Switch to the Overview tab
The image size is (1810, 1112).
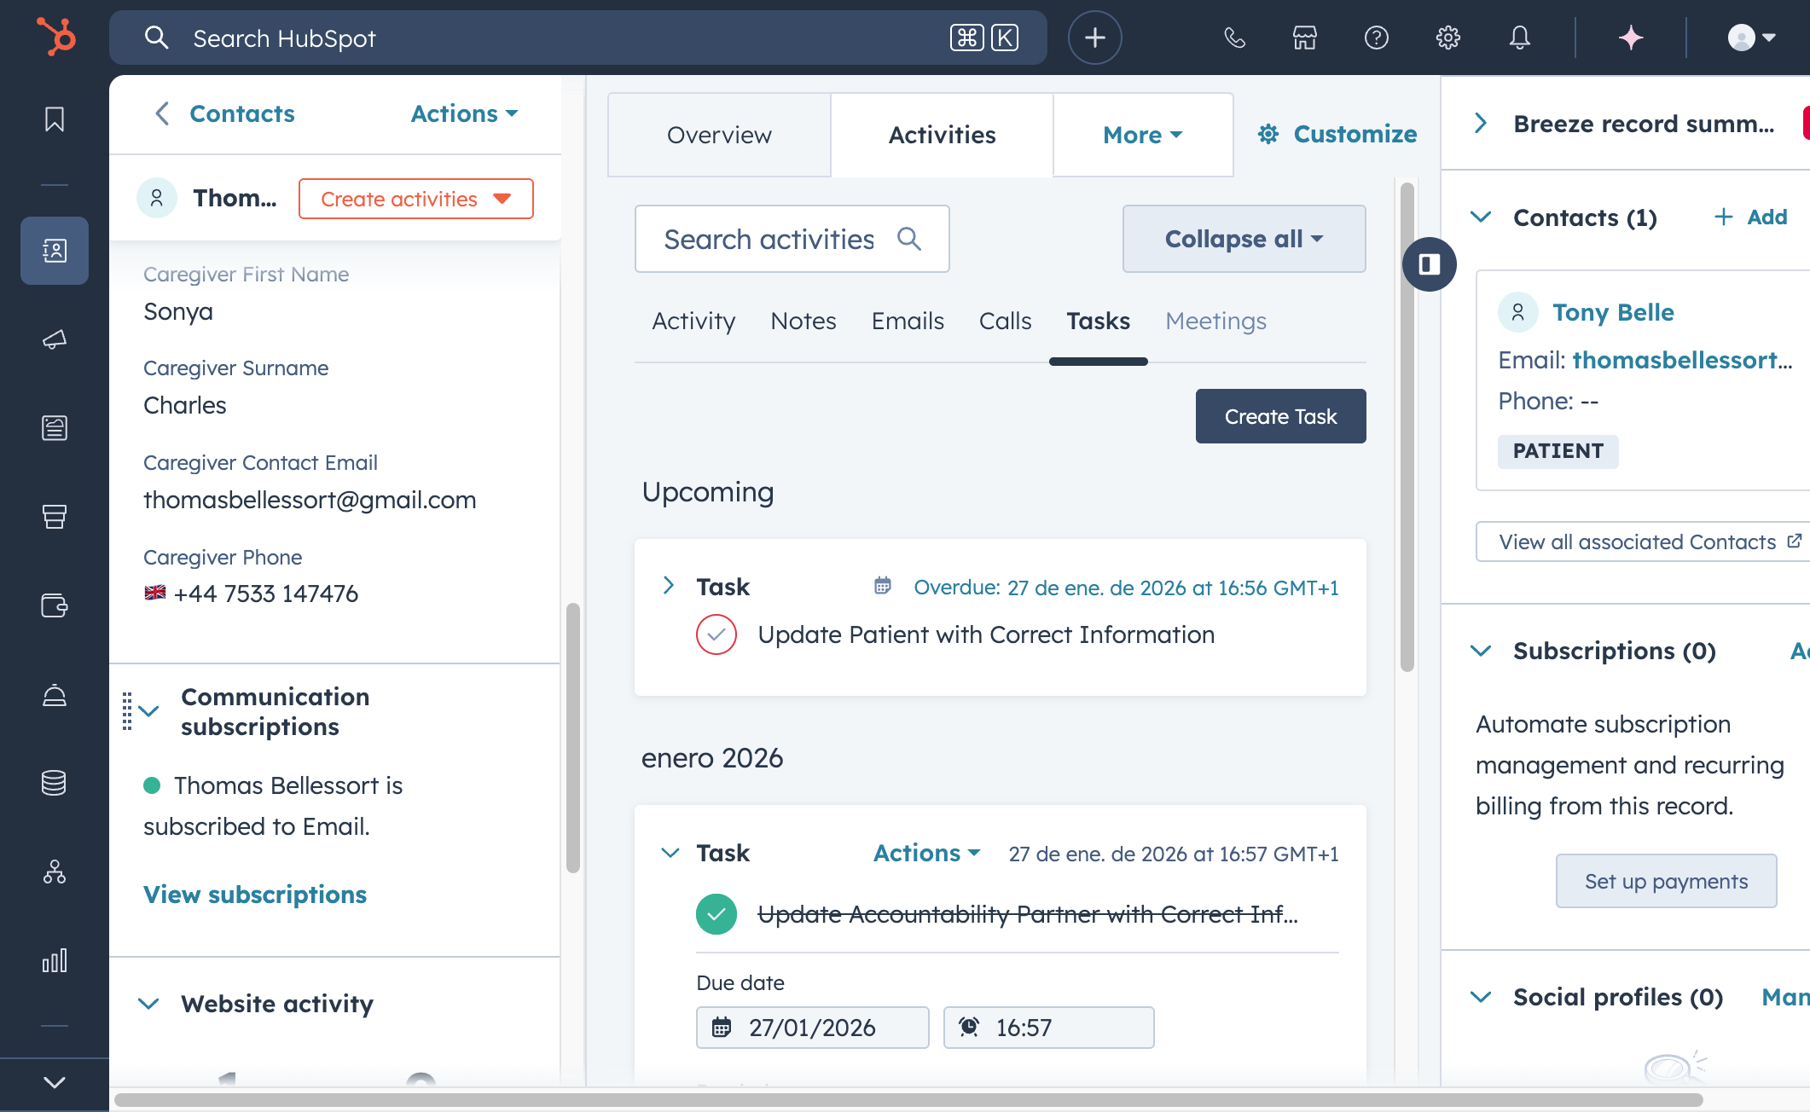point(719,135)
